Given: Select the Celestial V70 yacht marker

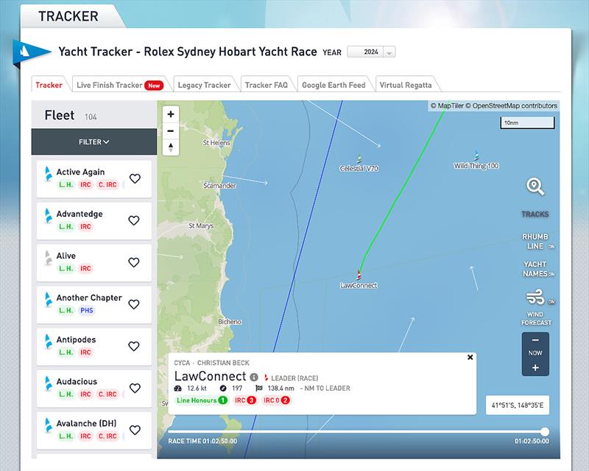Looking at the screenshot, I should pos(359,158).
